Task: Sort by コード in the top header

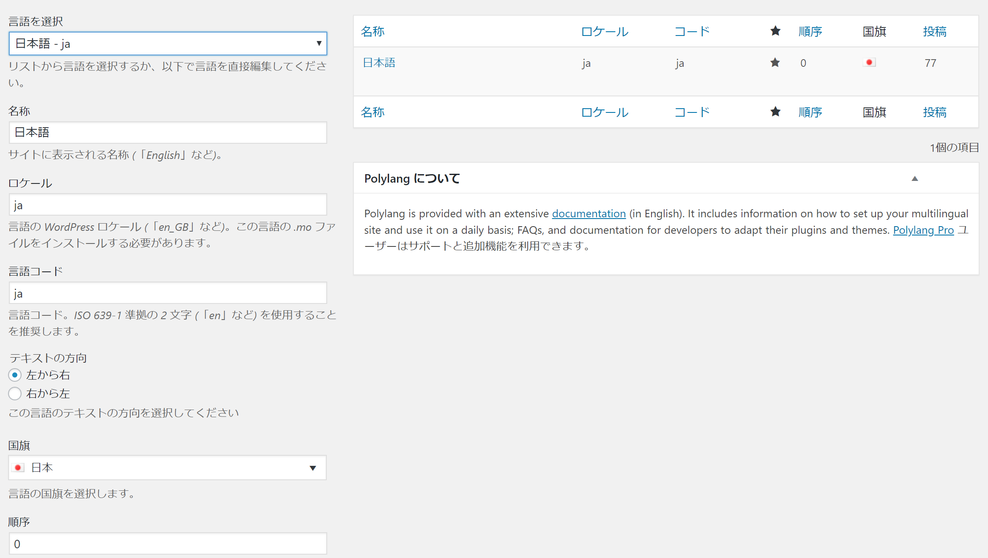Action: 692,31
